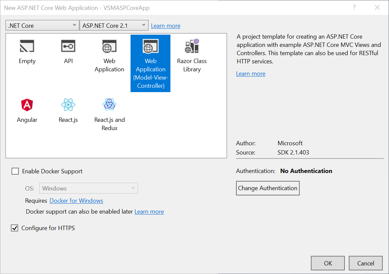389x274 pixels.
Task: Choose the Razor Class Library icon
Action: pos(192,46)
